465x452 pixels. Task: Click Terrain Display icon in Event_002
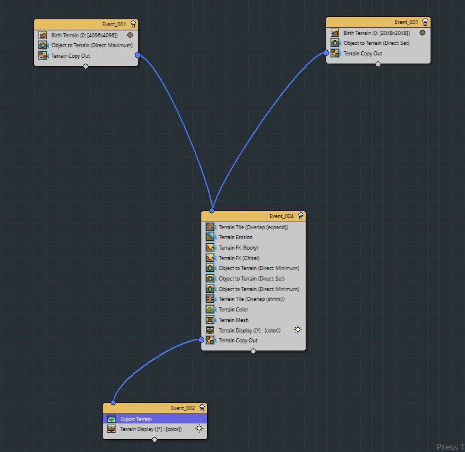[x=111, y=429]
